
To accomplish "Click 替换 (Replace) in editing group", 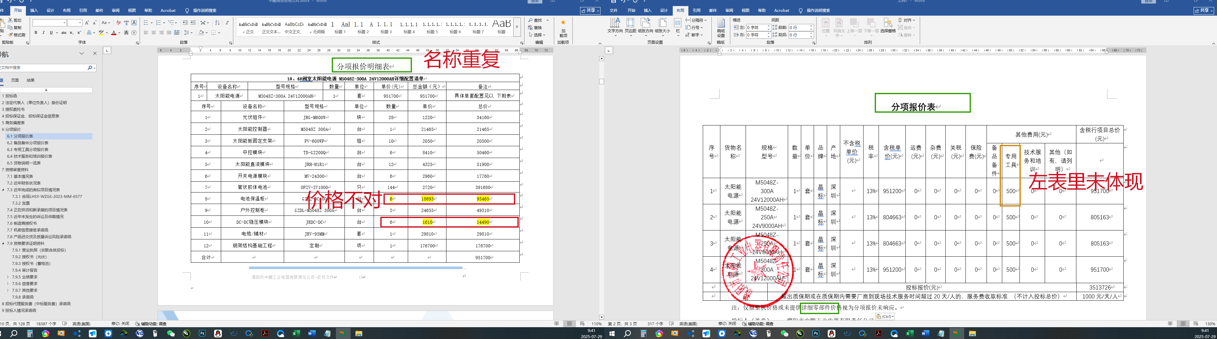I will pyautogui.click(x=536, y=28).
